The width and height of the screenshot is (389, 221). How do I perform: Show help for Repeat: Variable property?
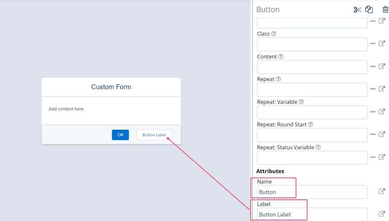pyautogui.click(x=301, y=102)
